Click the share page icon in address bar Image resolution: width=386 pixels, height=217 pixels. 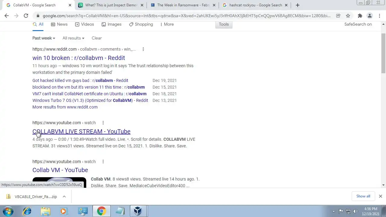pyautogui.click(x=338, y=16)
